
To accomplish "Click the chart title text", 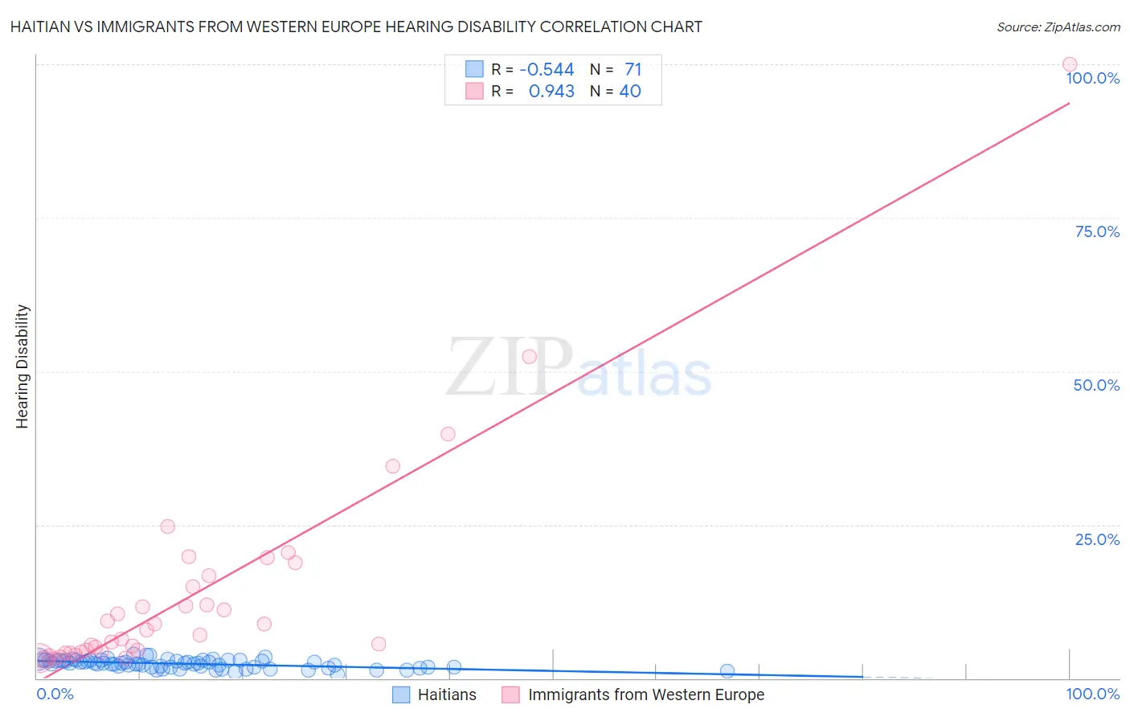I will pyautogui.click(x=356, y=27).
